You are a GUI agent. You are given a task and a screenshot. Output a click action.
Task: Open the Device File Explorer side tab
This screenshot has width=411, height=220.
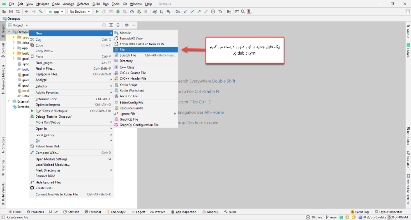pyautogui.click(x=408, y=189)
